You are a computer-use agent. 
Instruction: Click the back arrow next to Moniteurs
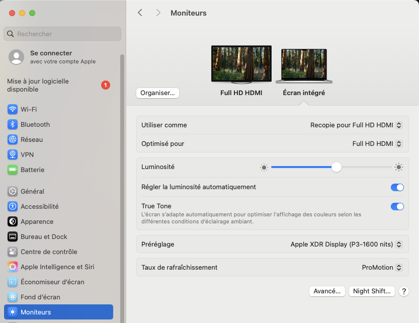[140, 13]
